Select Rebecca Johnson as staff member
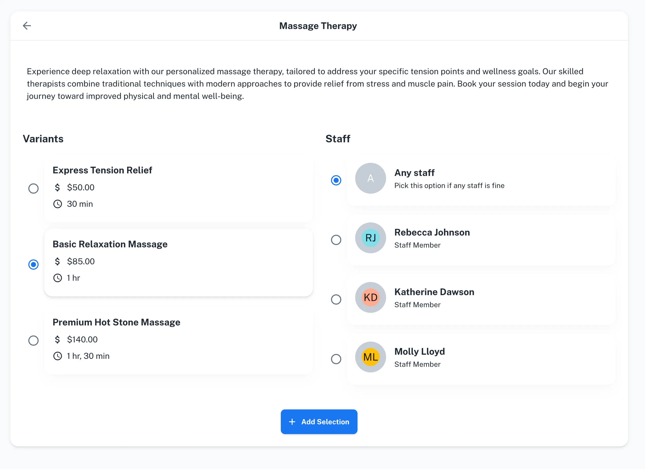Image resolution: width=645 pixels, height=469 pixels. (x=336, y=240)
